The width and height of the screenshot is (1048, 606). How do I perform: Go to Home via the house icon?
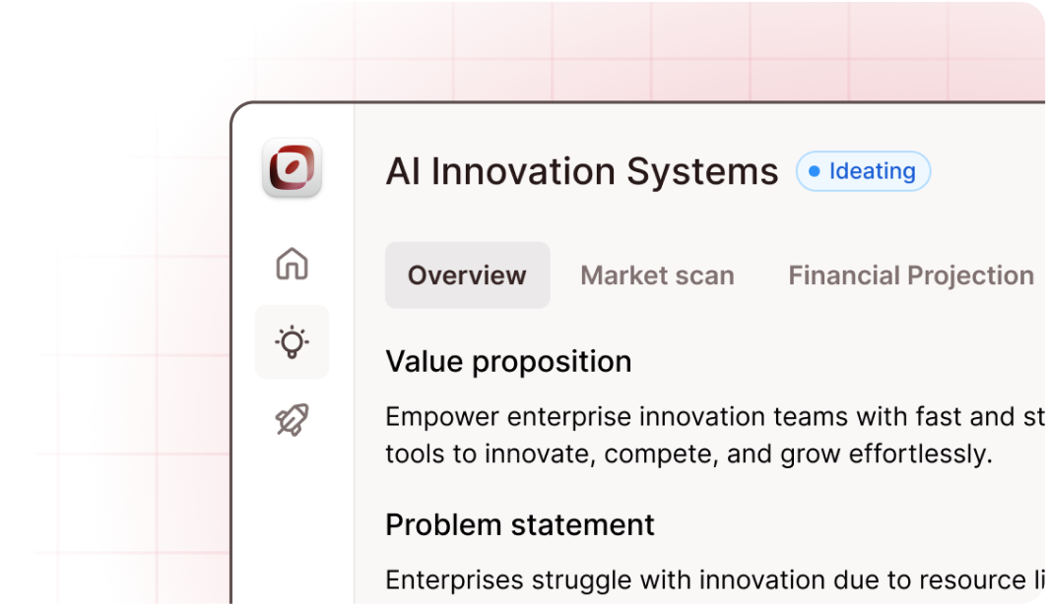click(292, 264)
